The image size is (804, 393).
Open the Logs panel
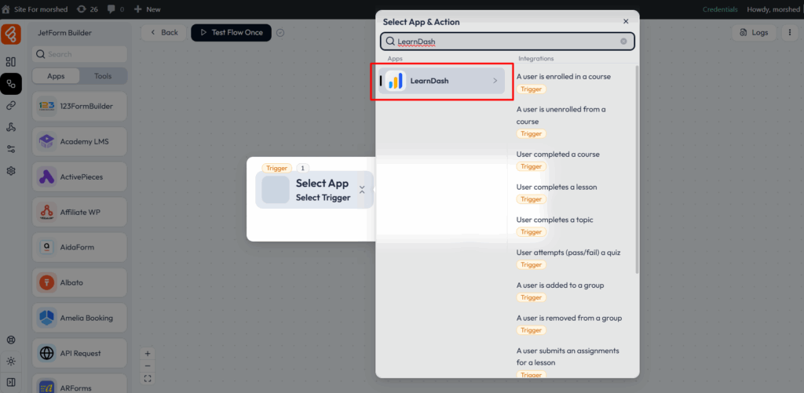click(x=753, y=32)
